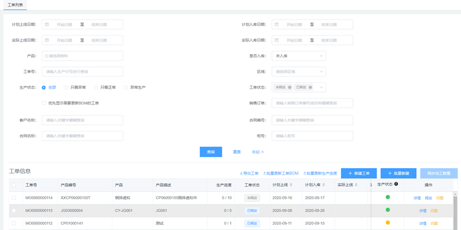
Task: Click search icon in 产品 field
Action: click(x=47, y=56)
